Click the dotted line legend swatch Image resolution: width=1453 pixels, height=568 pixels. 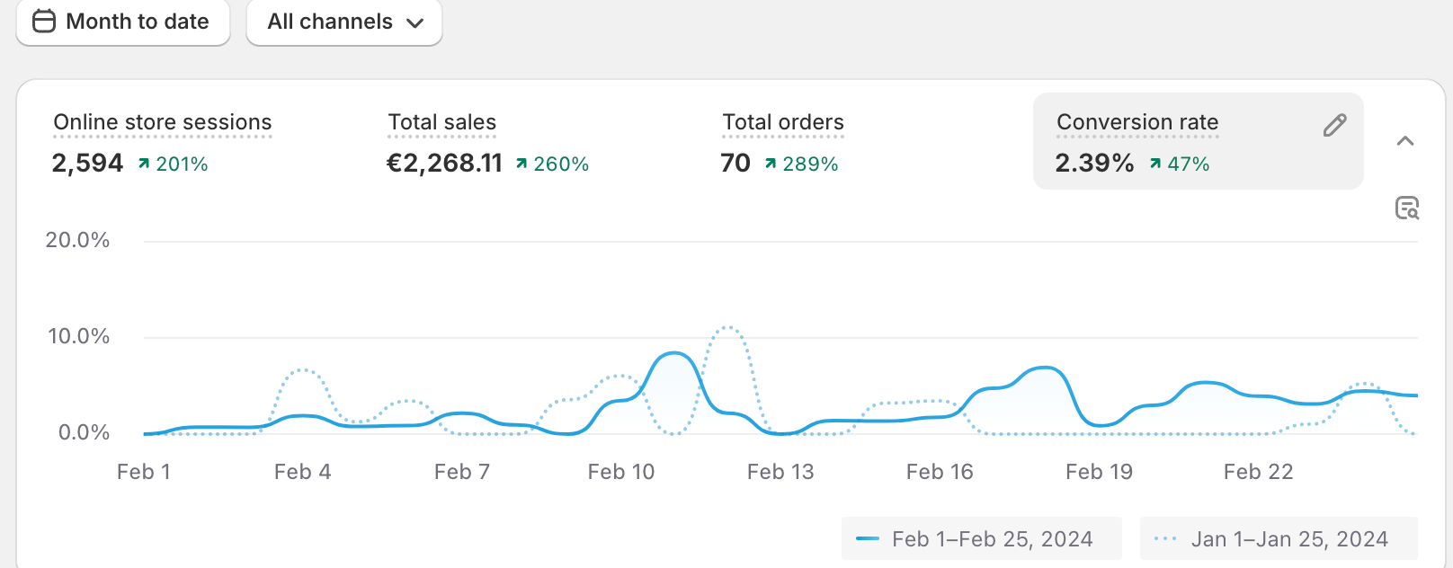(1165, 539)
